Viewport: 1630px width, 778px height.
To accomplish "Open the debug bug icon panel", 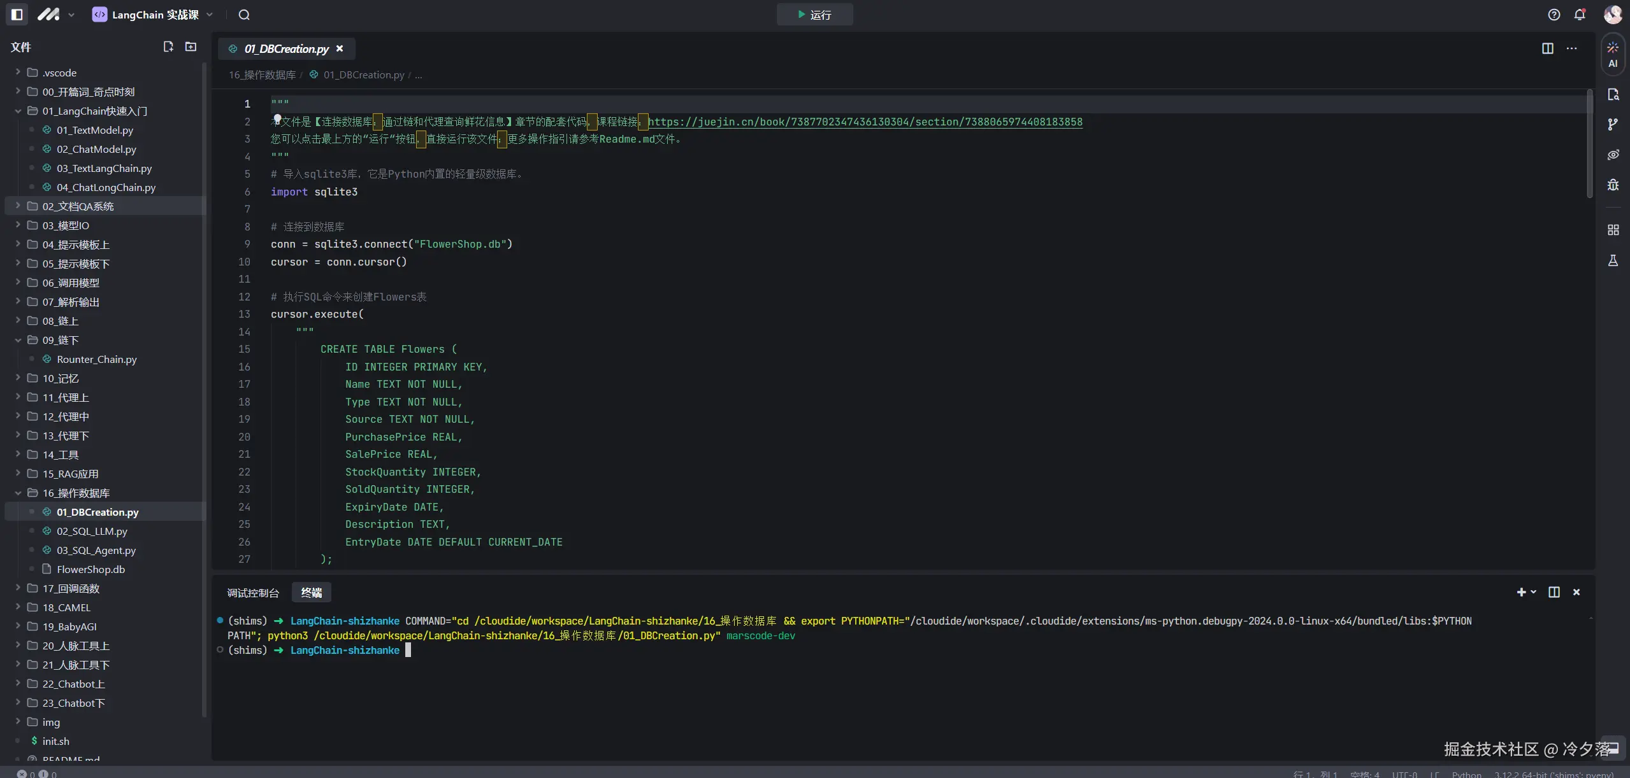I will click(x=1613, y=185).
